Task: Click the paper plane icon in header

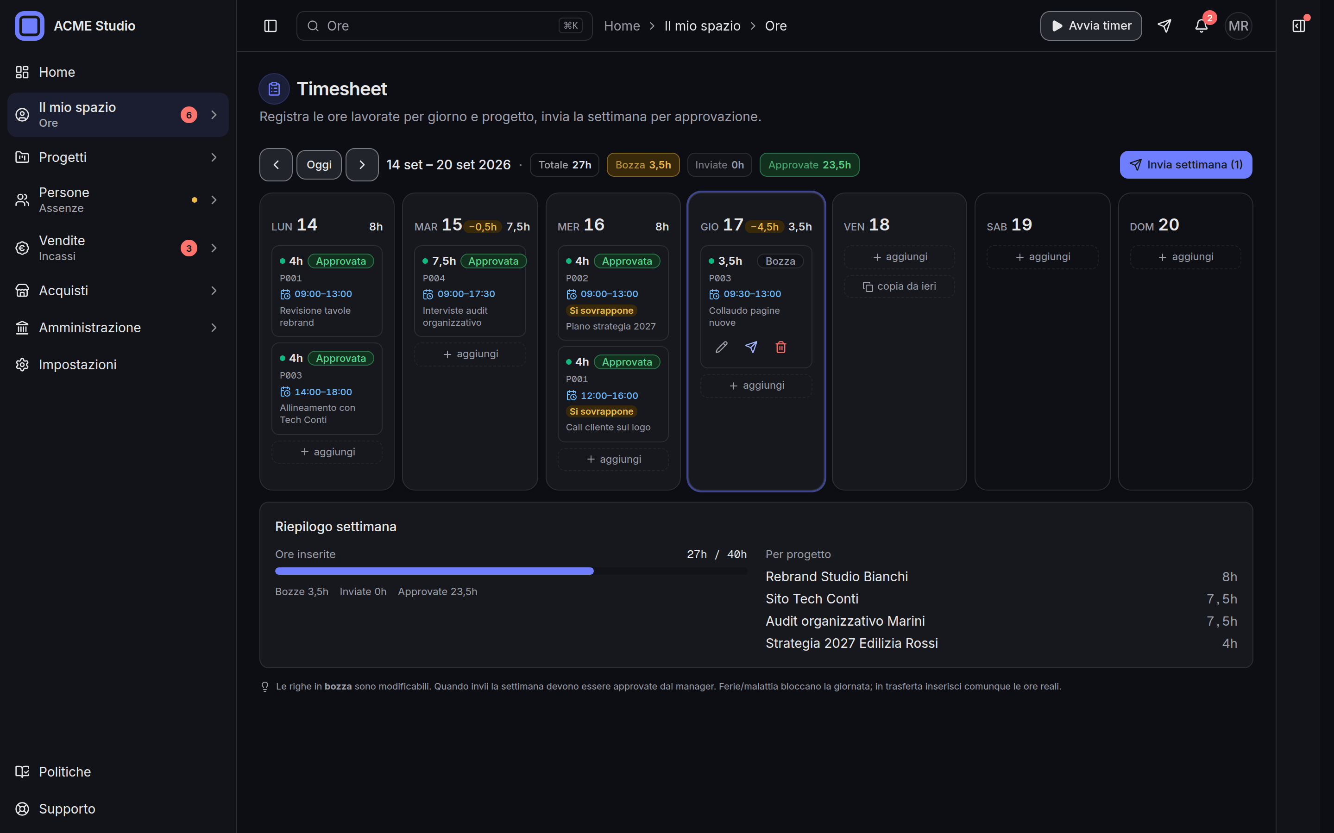Action: click(x=1164, y=26)
